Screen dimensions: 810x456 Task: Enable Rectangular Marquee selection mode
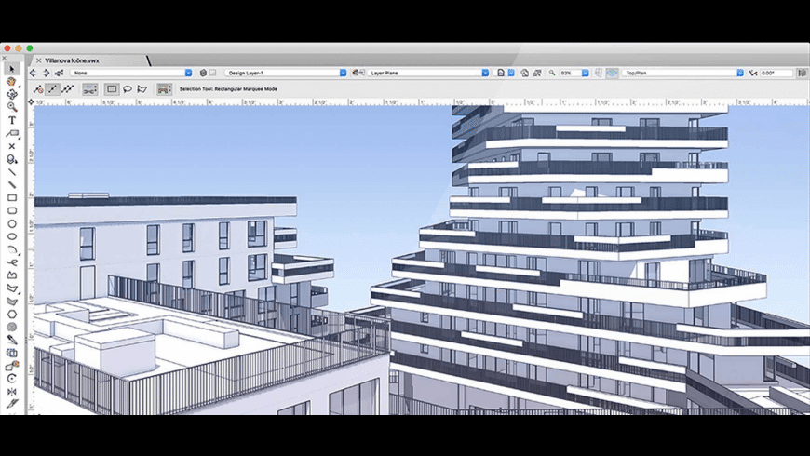[x=111, y=89]
